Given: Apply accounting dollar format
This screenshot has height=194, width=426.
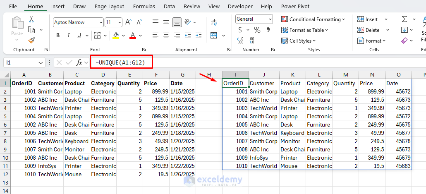Looking at the screenshot, I should tap(240, 30).
